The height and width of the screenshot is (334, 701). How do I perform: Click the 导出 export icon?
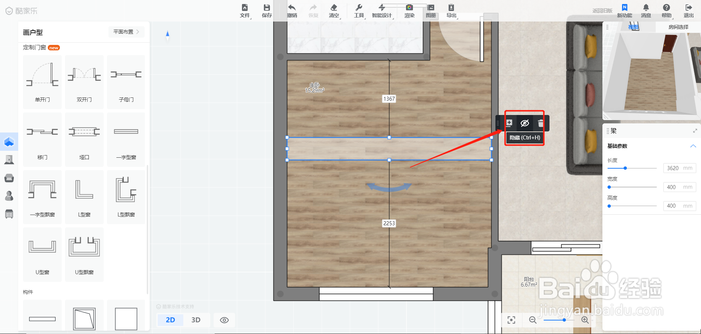click(452, 11)
